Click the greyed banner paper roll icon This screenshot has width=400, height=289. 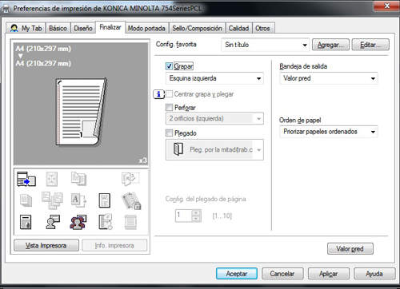(x=130, y=222)
